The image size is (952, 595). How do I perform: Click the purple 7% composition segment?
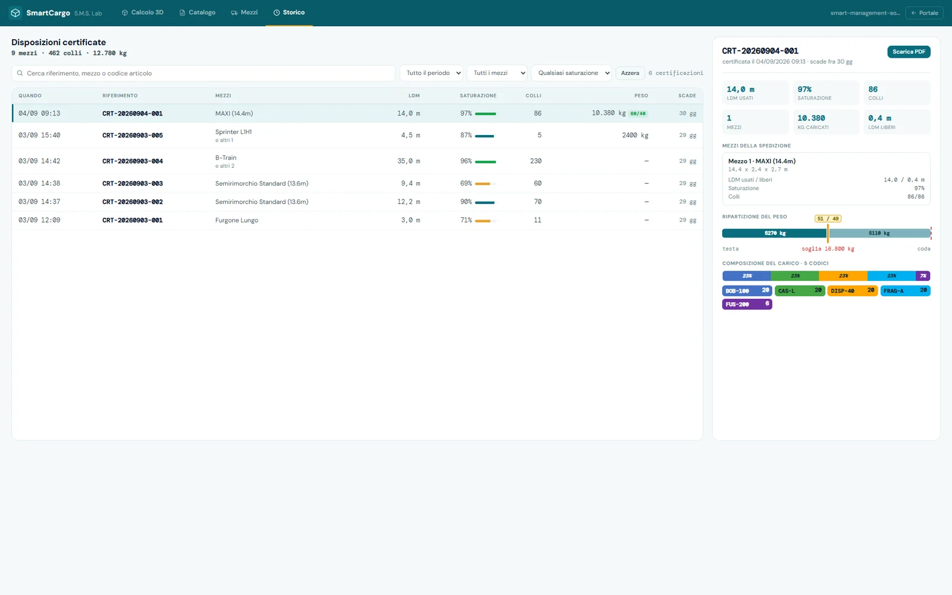tap(923, 276)
